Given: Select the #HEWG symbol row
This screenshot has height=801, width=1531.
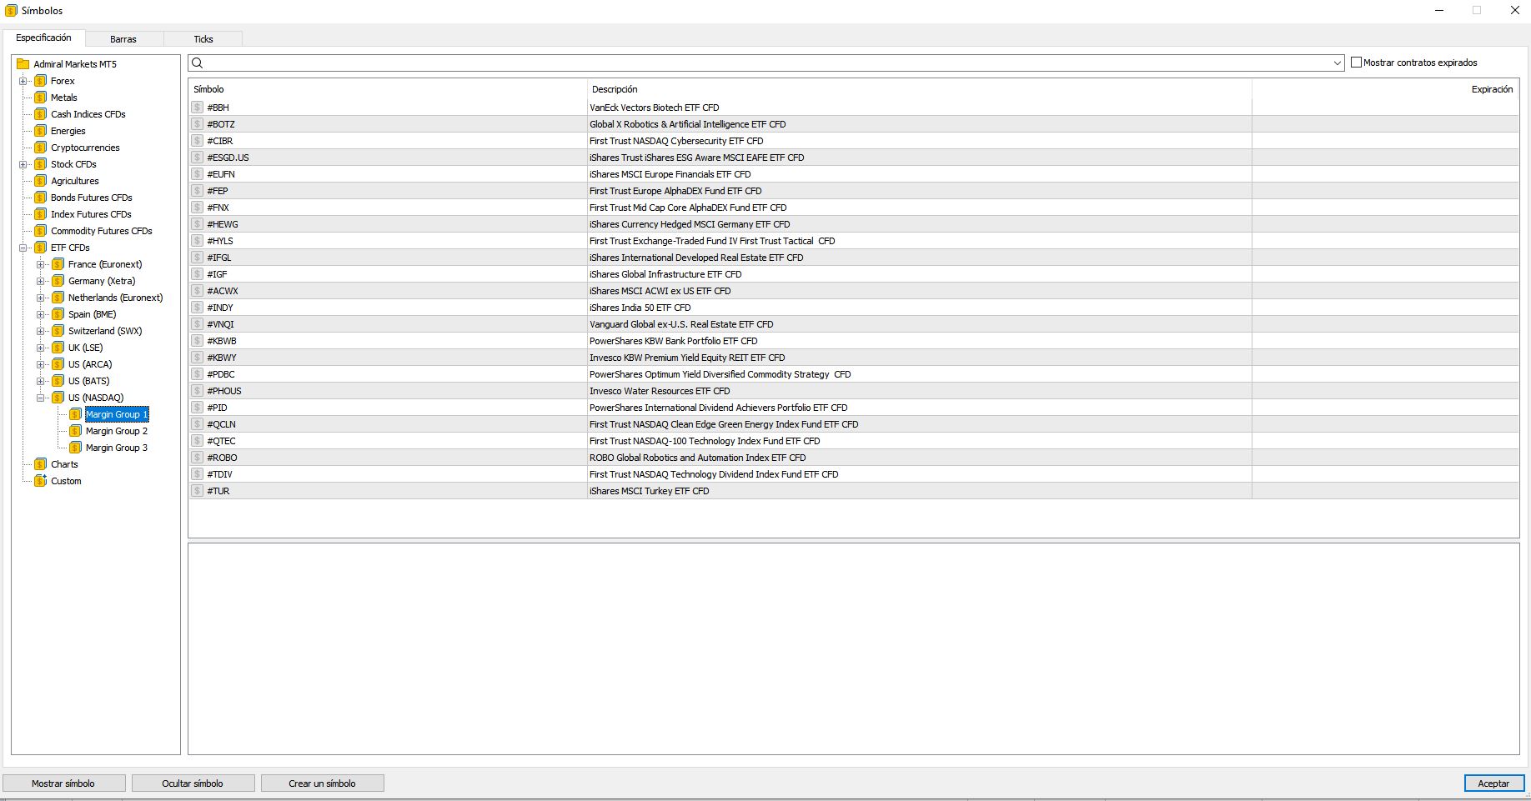Looking at the screenshot, I should click(854, 224).
